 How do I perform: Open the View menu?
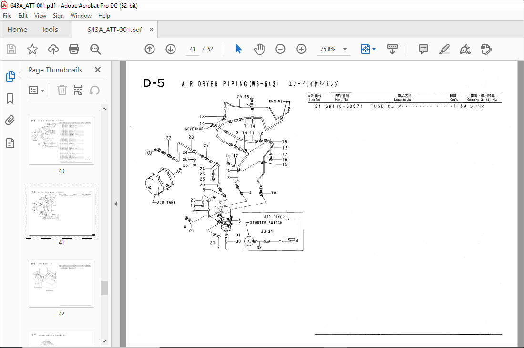[x=40, y=16]
